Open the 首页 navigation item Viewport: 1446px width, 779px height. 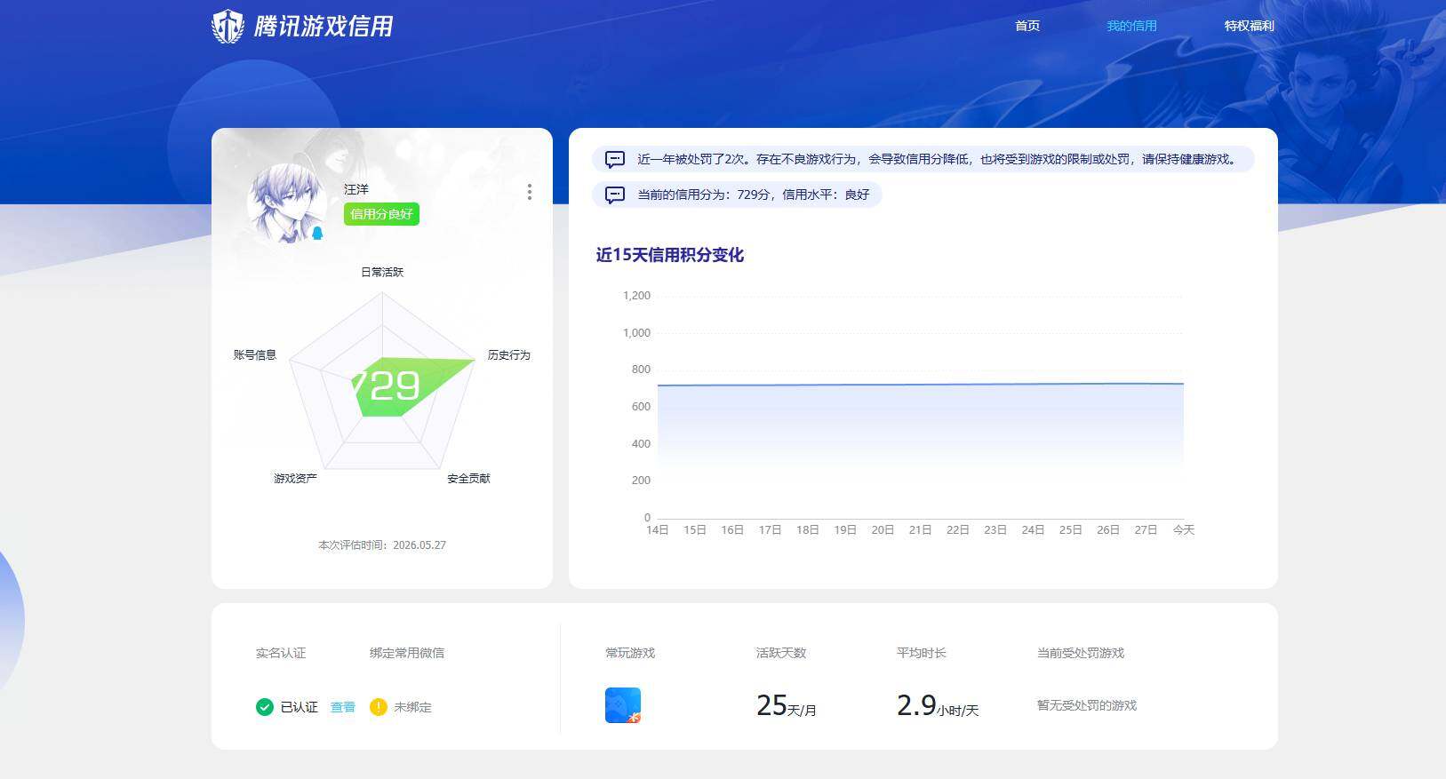1027,26
